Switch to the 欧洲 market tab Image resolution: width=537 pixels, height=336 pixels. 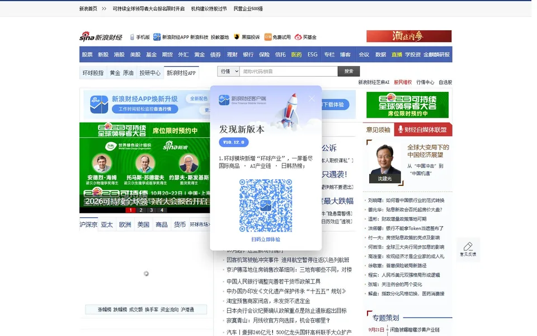coord(125,225)
